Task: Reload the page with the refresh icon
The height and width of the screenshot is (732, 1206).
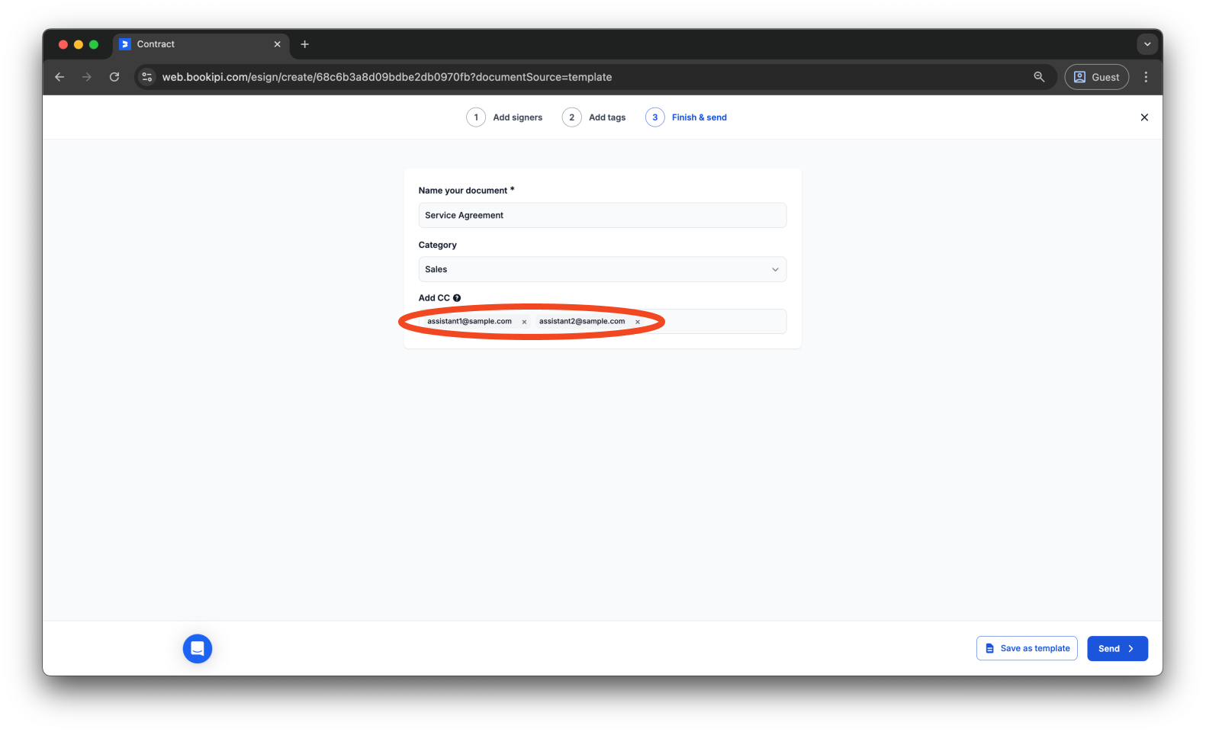Action: click(114, 77)
